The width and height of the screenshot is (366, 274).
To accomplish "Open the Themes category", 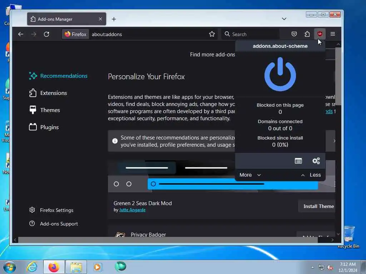I will coord(44,110).
